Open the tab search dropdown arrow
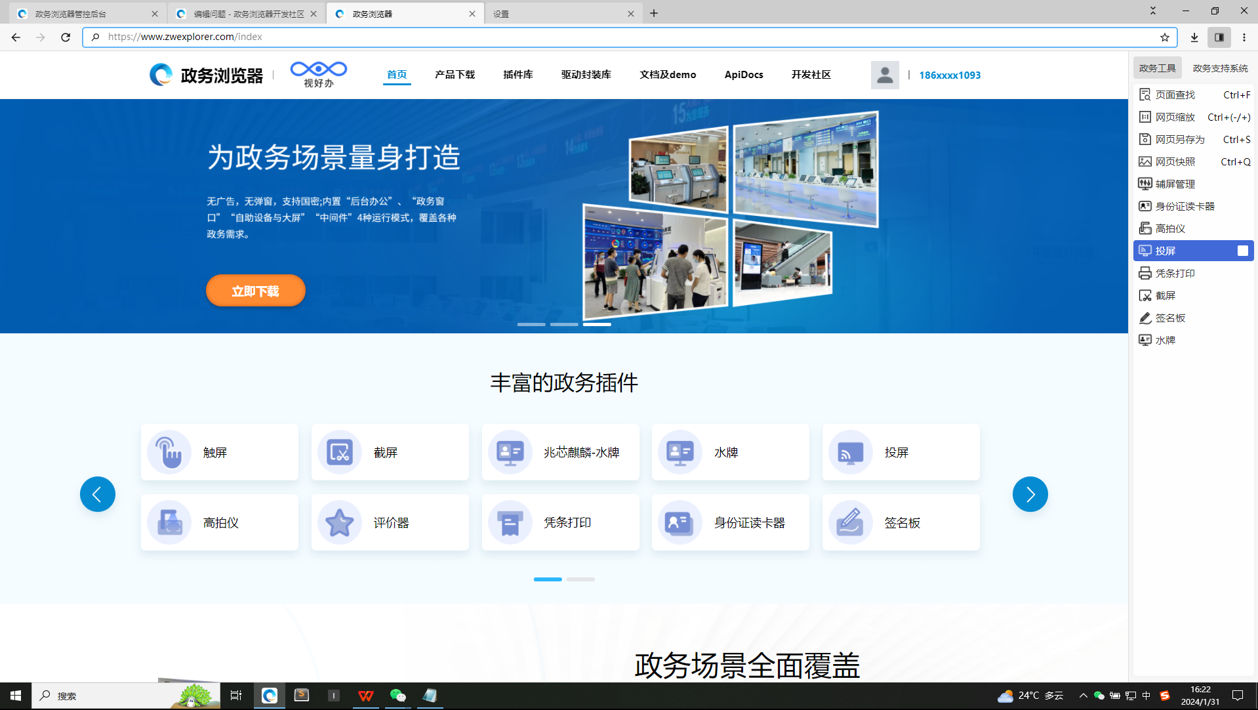 click(x=1152, y=11)
